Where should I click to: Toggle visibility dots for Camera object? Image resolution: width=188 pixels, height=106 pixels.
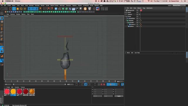tap(138, 14)
